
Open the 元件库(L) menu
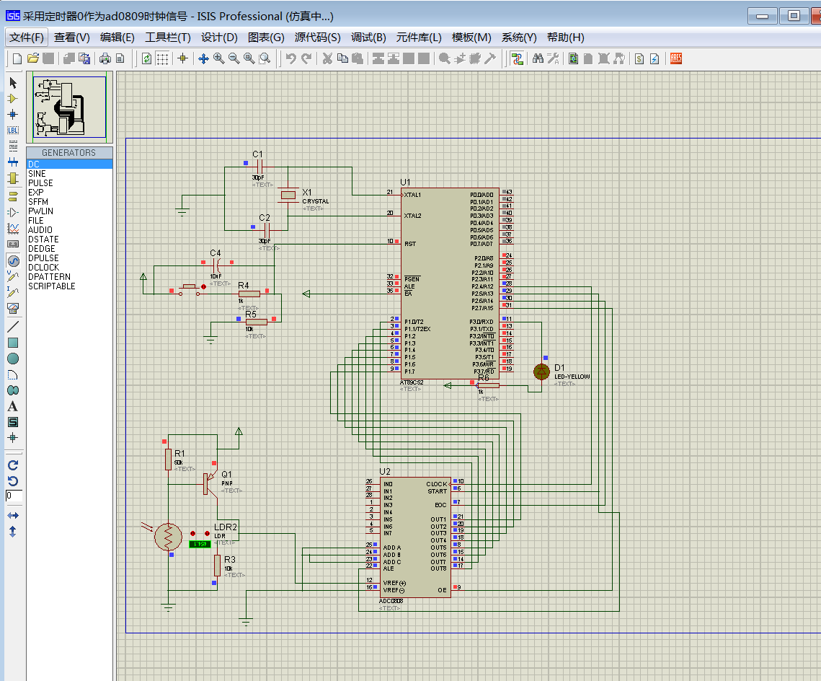419,38
